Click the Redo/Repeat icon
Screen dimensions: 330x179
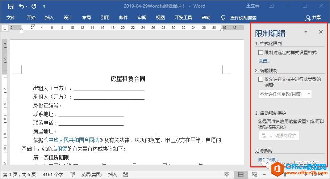[34, 6]
